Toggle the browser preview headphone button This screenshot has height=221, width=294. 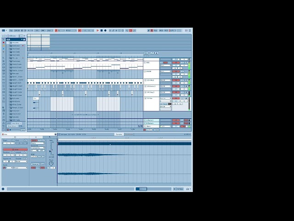[x=8, y=130]
